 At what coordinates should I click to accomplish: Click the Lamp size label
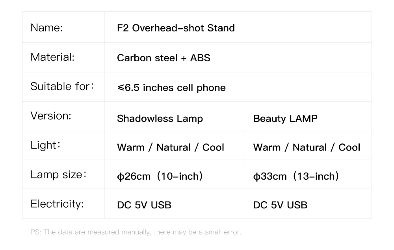pos(59,175)
